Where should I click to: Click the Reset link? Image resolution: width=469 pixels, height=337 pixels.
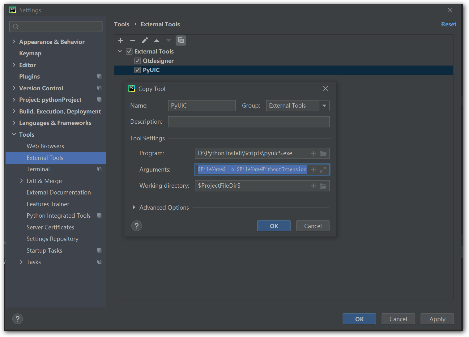point(449,24)
